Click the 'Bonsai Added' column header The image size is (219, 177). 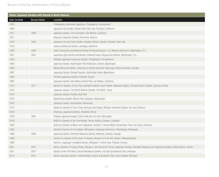click(38, 20)
